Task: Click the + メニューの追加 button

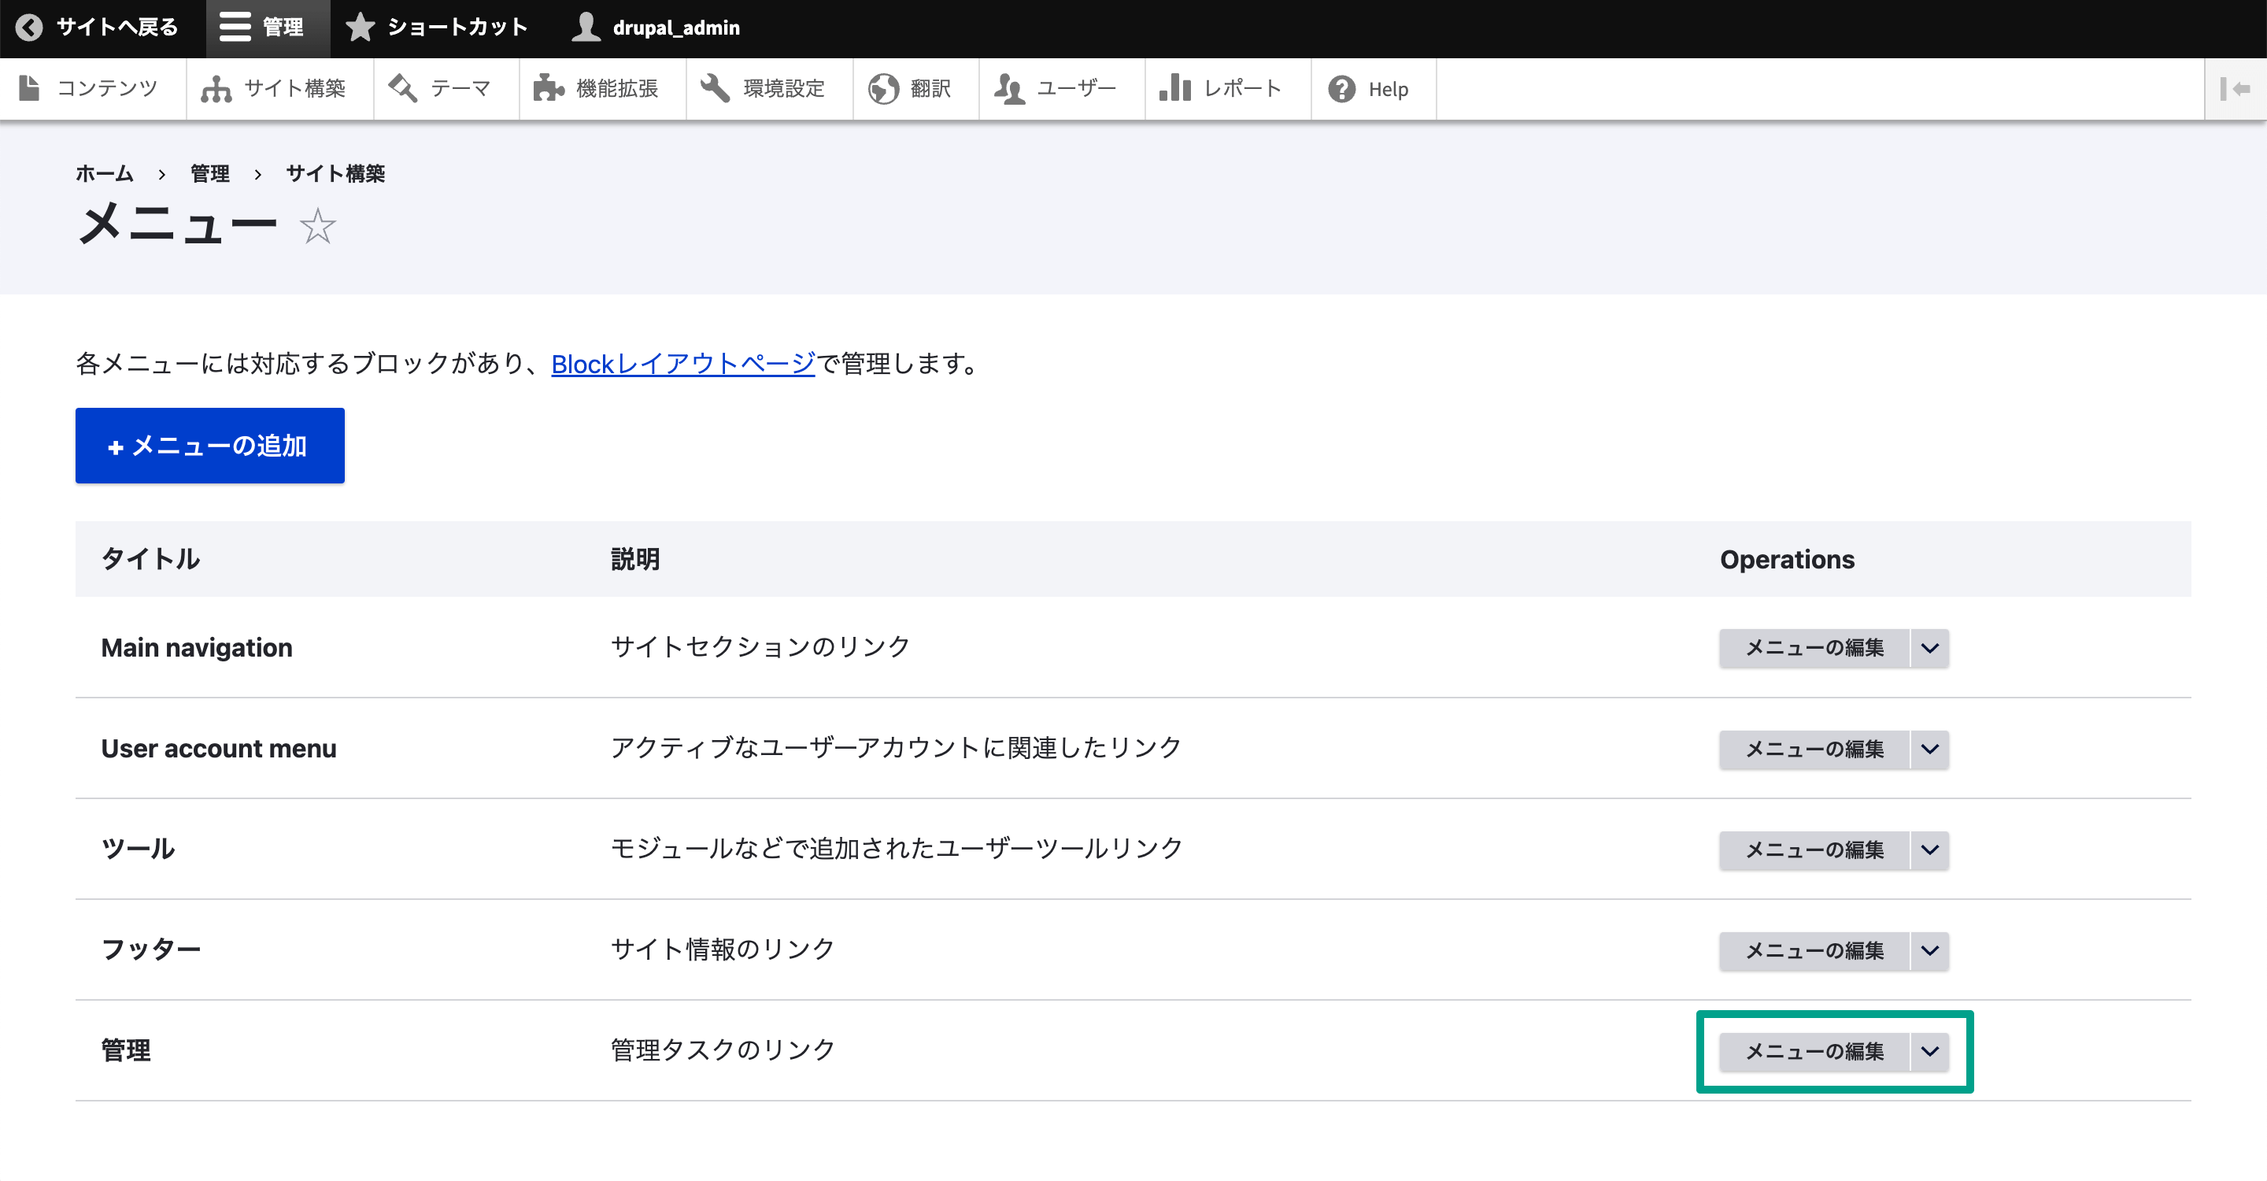Action: tap(210, 445)
